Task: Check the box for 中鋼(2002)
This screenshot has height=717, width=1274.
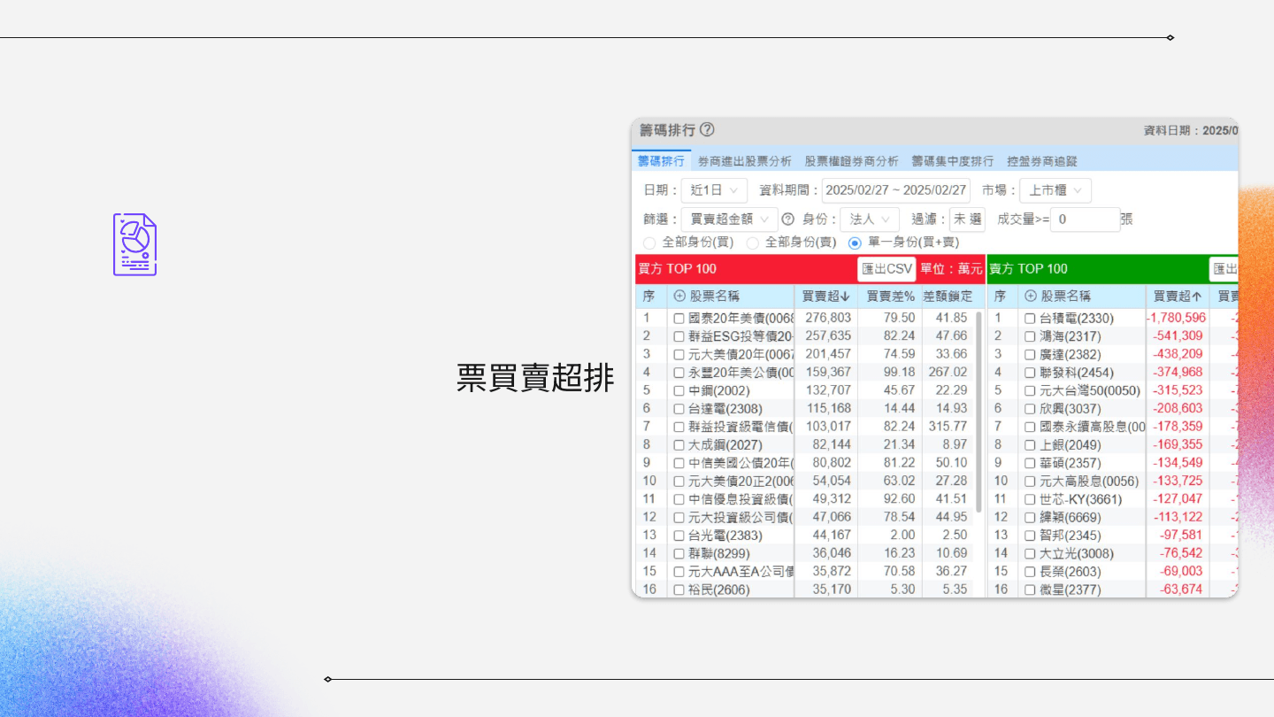Action: point(679,391)
